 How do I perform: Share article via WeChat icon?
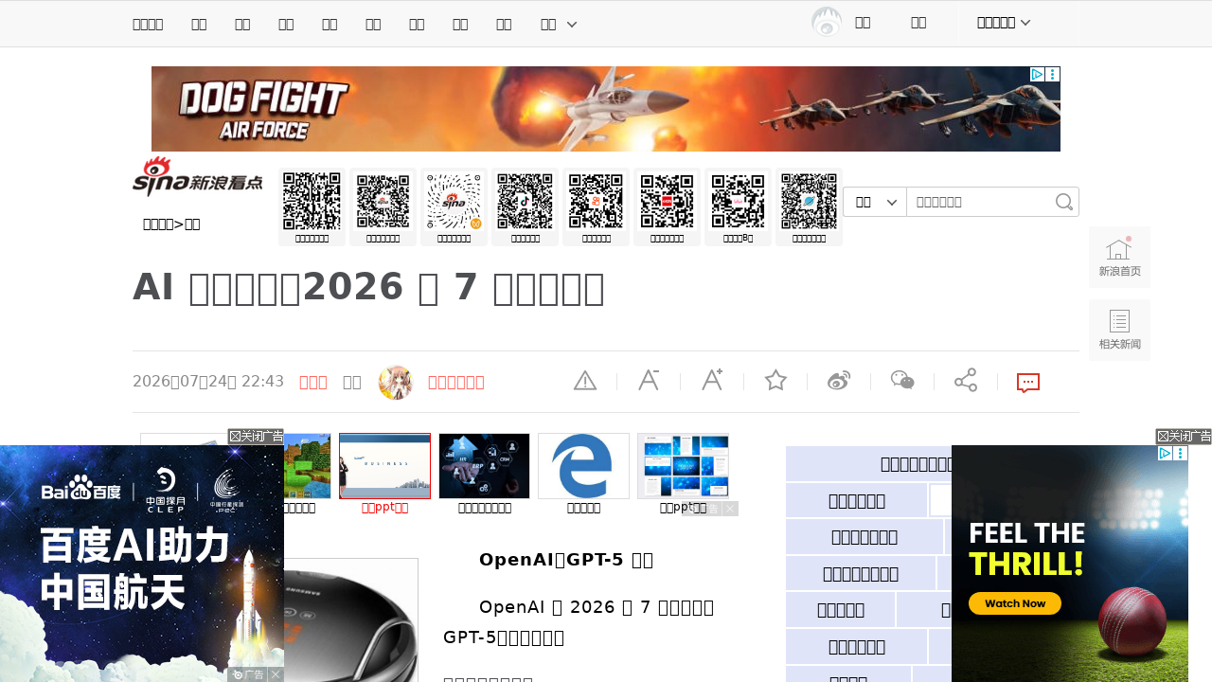click(x=902, y=381)
